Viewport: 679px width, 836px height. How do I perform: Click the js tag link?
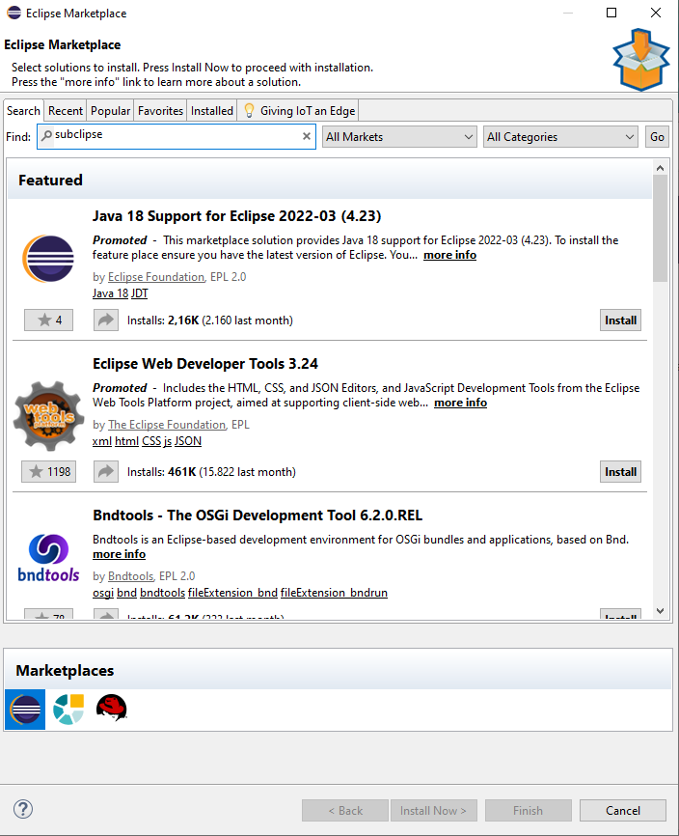tap(167, 441)
